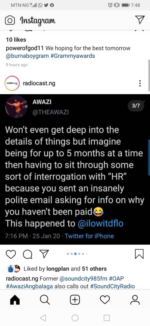Tap the Android back navigation button
Viewport: 150px width, 326px height.
click(x=43, y=318)
